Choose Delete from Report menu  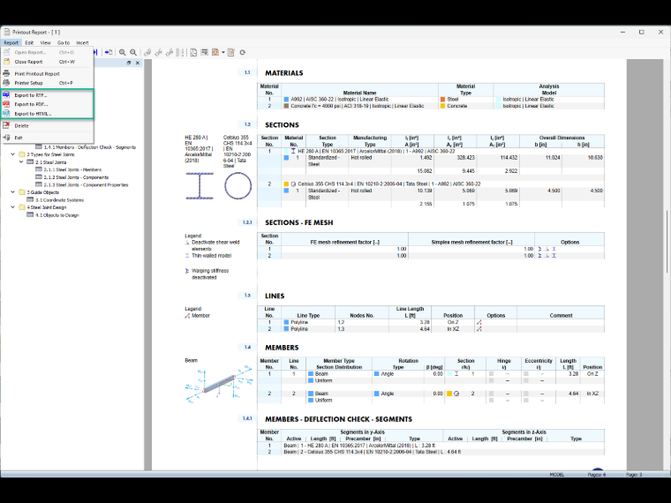pos(47,125)
